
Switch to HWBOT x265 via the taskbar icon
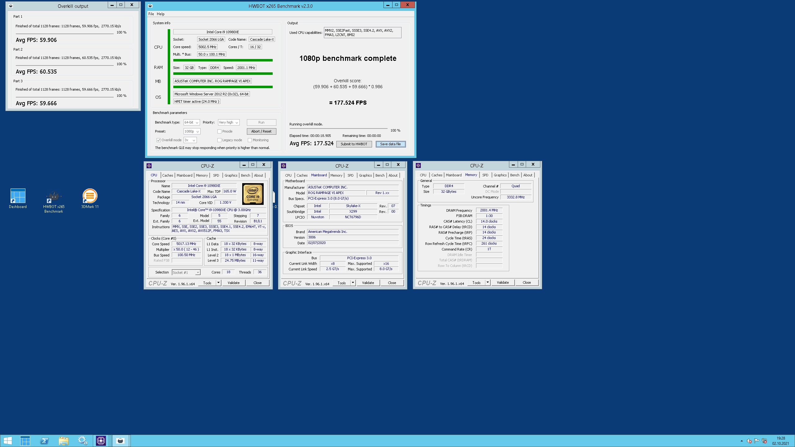click(120, 441)
